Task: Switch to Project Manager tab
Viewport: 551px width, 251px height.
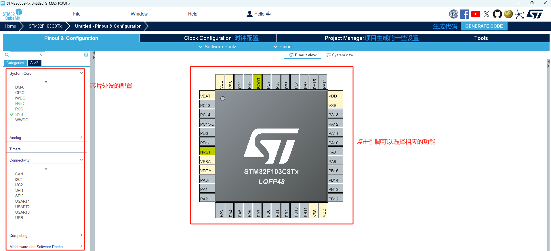Action: pos(344,38)
